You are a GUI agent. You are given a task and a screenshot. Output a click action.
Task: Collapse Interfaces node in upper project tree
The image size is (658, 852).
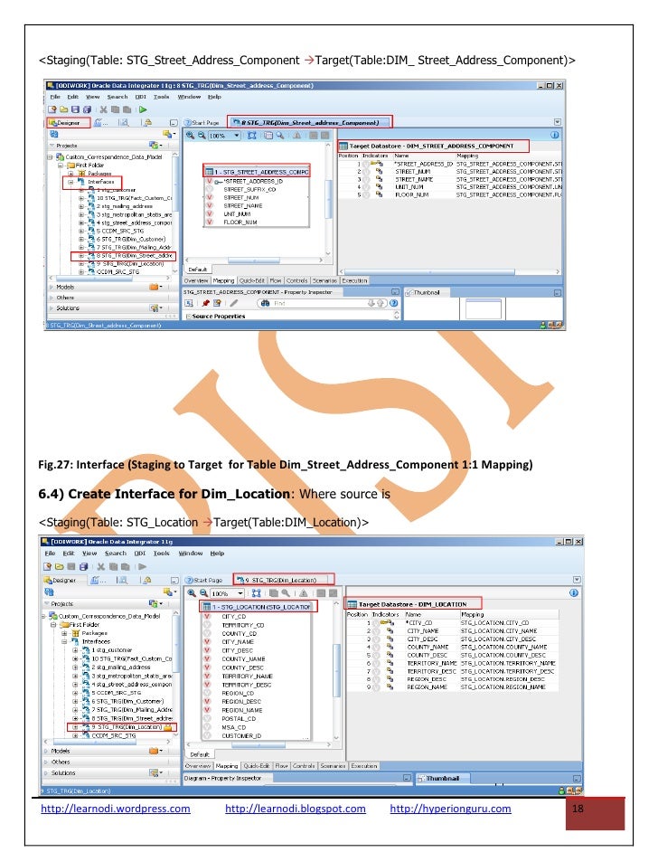click(x=70, y=182)
